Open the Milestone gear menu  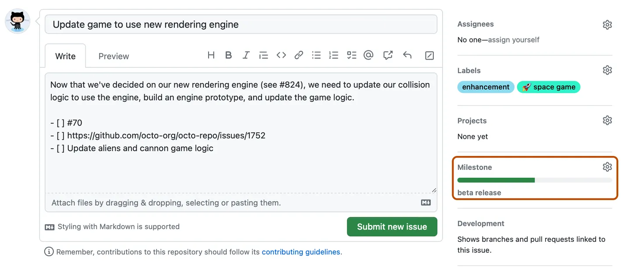tap(607, 167)
